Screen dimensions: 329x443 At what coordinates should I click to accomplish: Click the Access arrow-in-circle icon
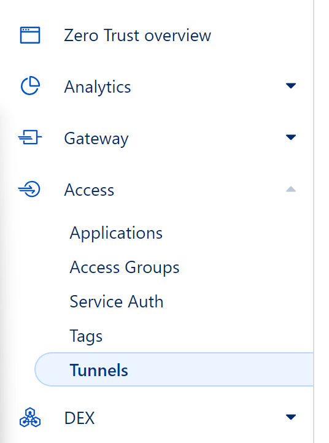(x=29, y=189)
